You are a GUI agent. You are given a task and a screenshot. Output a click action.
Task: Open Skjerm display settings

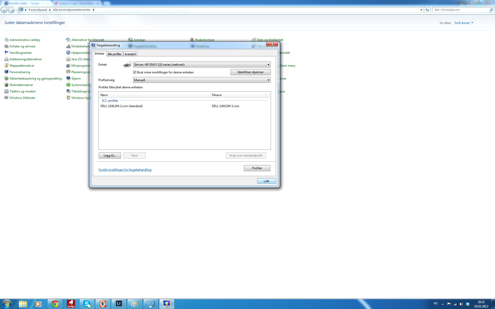coord(73,79)
